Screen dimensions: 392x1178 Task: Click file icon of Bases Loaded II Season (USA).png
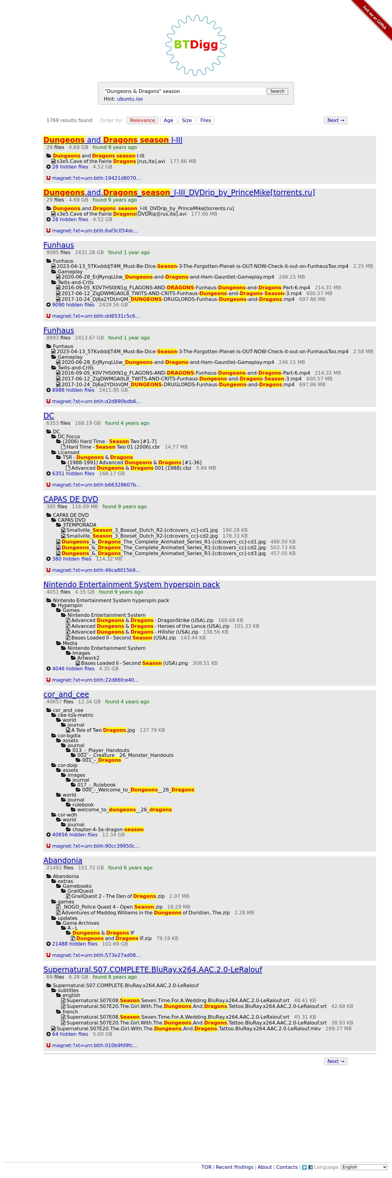[x=78, y=663]
